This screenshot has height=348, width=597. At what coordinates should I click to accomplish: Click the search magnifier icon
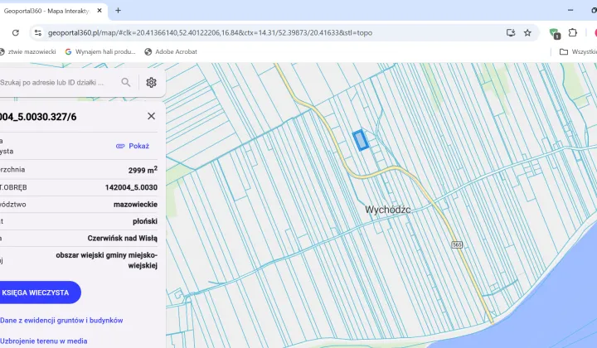(x=126, y=83)
